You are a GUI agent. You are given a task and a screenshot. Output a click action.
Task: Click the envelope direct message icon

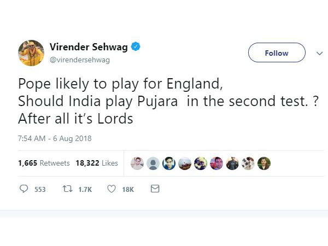pos(155,189)
